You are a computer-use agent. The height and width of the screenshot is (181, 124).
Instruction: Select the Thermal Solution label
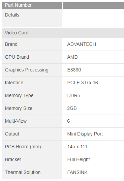[23, 173]
